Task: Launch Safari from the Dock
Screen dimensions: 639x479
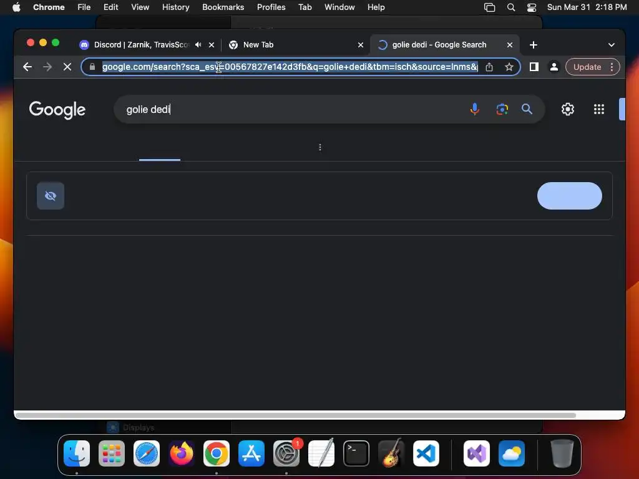Action: (147, 453)
